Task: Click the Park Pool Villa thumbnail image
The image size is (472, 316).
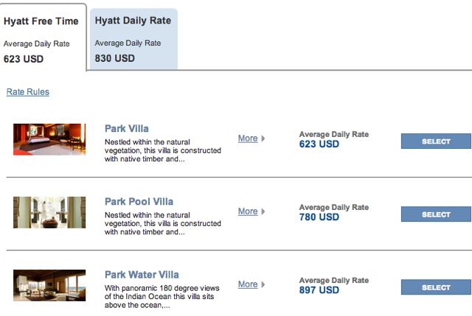Action: 49,212
